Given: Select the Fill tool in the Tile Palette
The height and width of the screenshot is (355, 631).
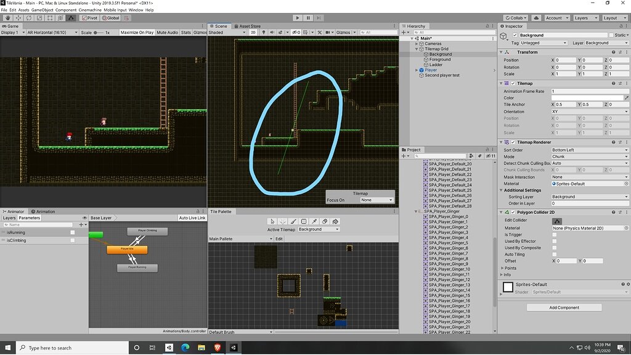Looking at the screenshot, I should tap(335, 221).
